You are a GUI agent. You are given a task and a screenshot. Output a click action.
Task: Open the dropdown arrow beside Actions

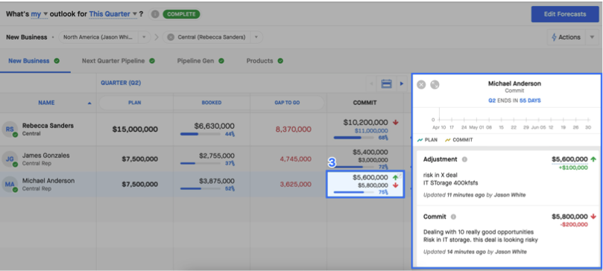click(592, 37)
